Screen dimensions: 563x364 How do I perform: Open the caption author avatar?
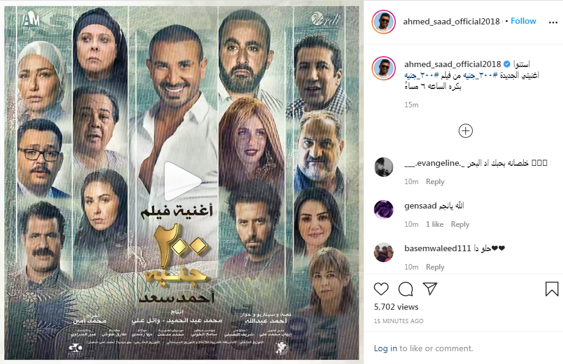coord(384,68)
